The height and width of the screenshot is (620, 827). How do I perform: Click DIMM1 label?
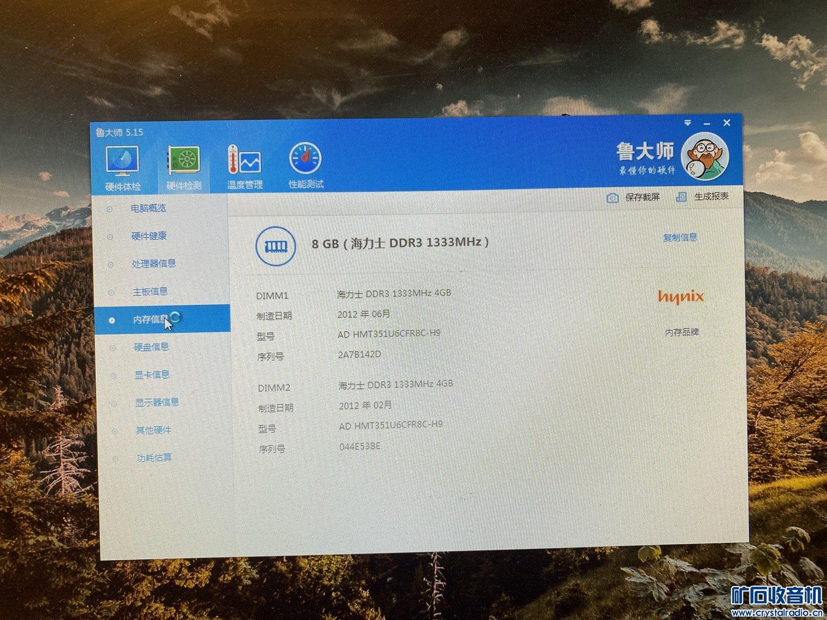(272, 296)
